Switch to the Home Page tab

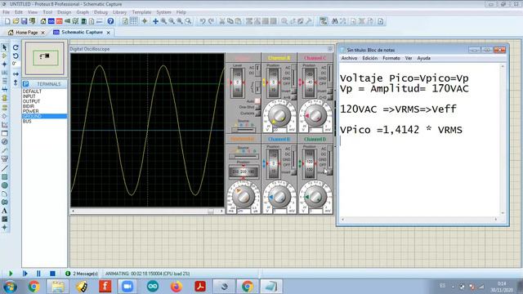click(27, 33)
